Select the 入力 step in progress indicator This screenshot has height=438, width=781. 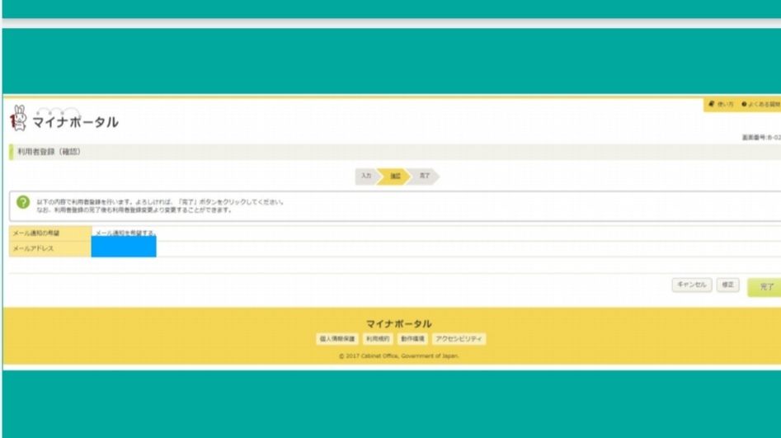coord(366,176)
